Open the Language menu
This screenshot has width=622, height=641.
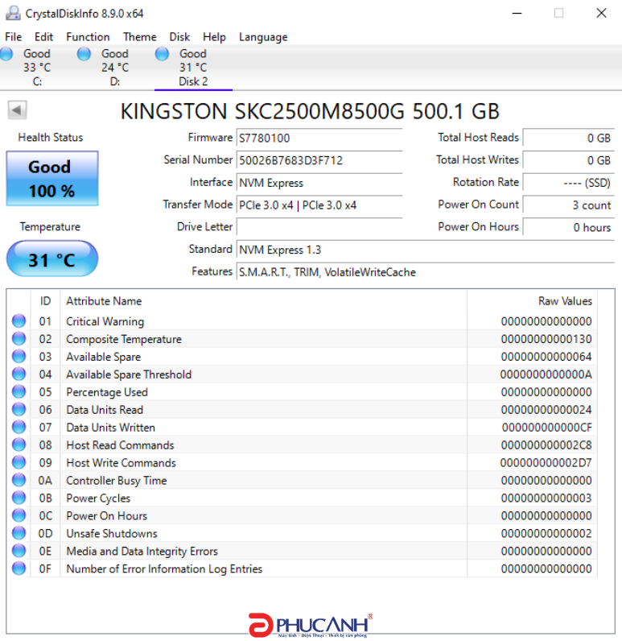pyautogui.click(x=263, y=37)
